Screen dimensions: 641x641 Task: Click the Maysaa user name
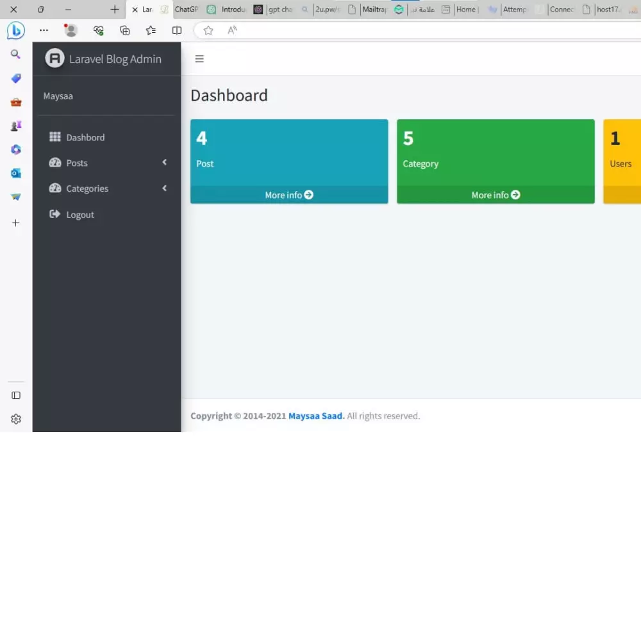pyautogui.click(x=58, y=97)
